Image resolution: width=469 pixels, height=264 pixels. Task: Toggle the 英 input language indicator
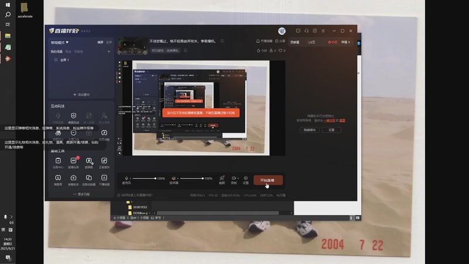[4, 229]
